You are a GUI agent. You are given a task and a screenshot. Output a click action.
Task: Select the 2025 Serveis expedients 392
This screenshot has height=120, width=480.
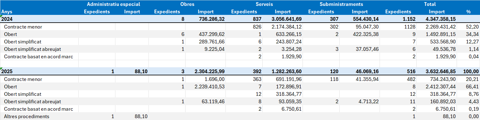coord(257,71)
